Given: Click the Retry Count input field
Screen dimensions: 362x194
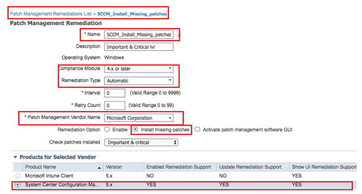Looking at the screenshot, I should point(114,105).
